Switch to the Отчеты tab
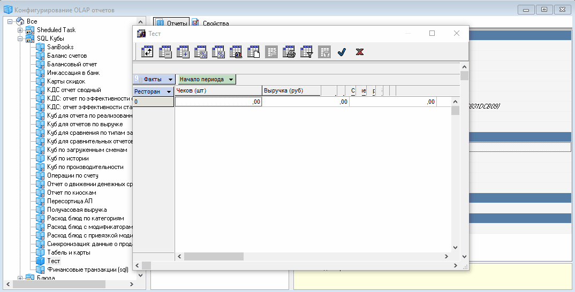Image resolution: width=575 pixels, height=292 pixels. [x=171, y=24]
